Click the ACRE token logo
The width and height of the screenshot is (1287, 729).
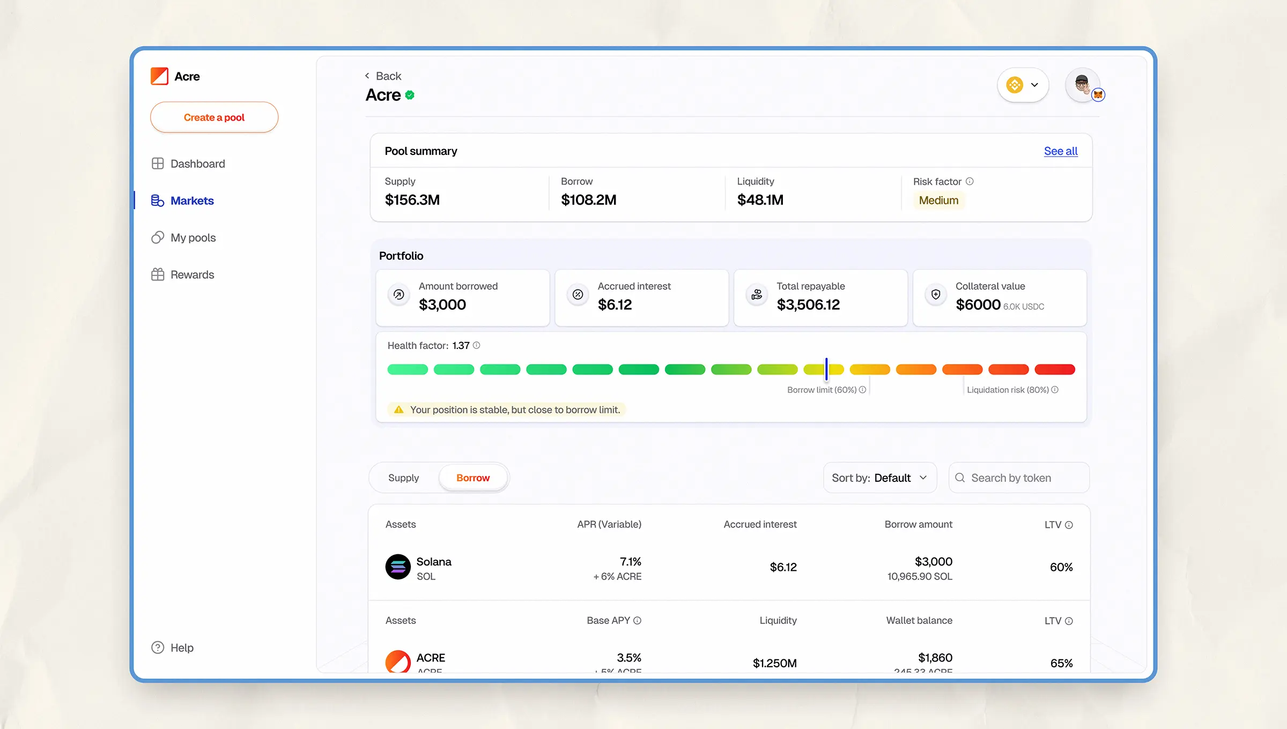click(398, 661)
